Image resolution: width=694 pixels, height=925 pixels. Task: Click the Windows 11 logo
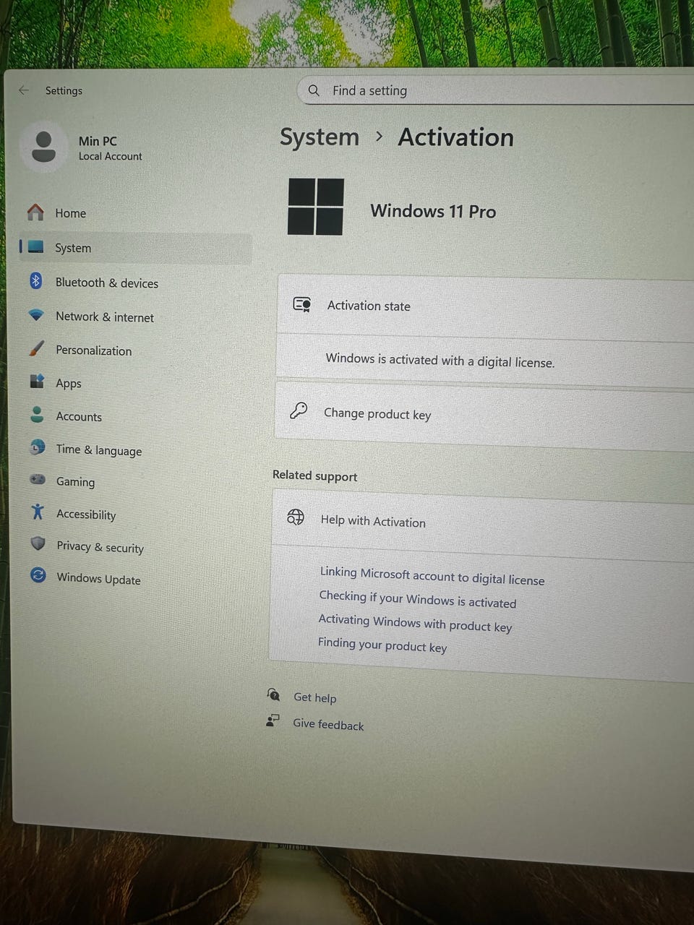click(316, 207)
